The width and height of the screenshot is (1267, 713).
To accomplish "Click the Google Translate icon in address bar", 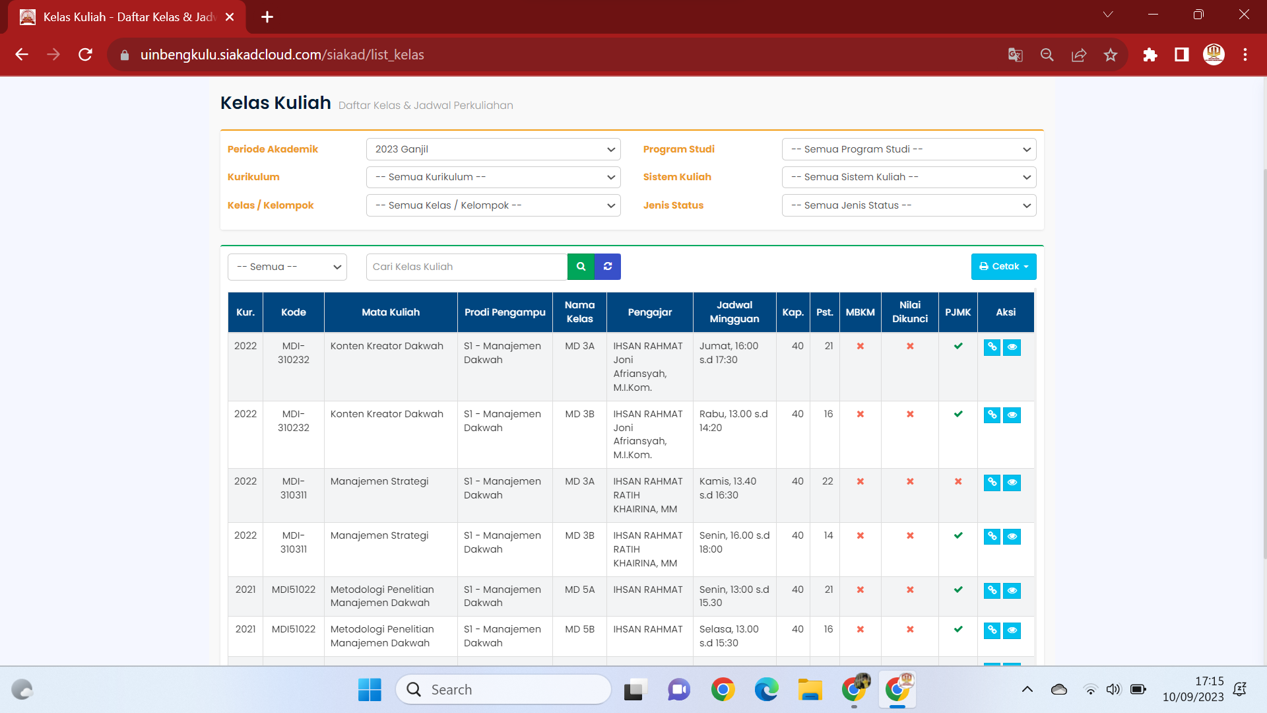I will pyautogui.click(x=1015, y=55).
